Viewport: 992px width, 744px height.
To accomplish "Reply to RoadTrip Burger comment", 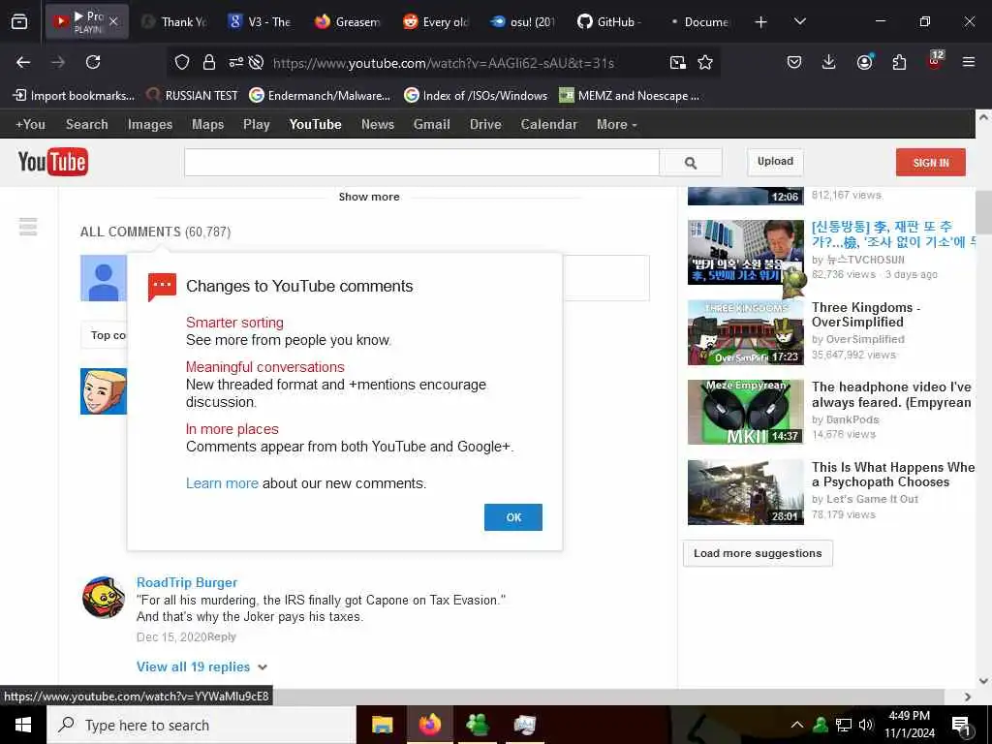I will pyautogui.click(x=222, y=637).
